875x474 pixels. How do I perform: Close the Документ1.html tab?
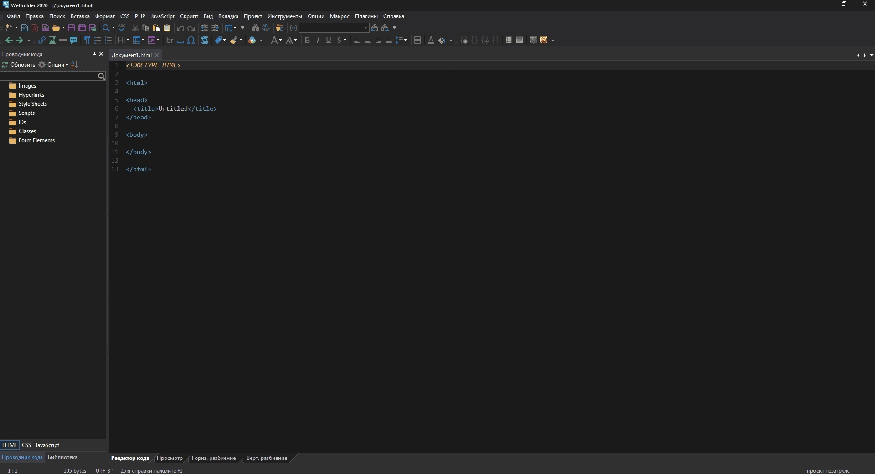[157, 55]
